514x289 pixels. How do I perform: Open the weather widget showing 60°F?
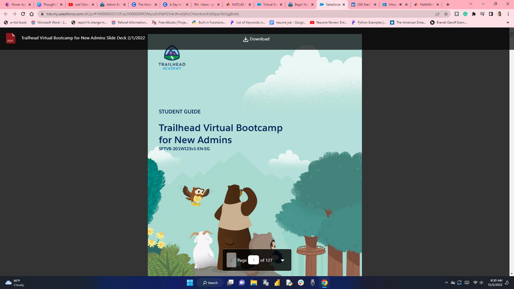pos(15,283)
